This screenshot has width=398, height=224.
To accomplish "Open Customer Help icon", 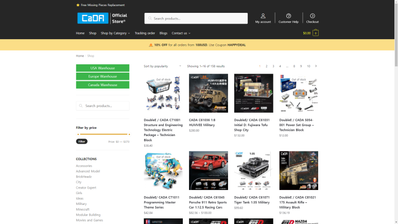I will (288, 16).
